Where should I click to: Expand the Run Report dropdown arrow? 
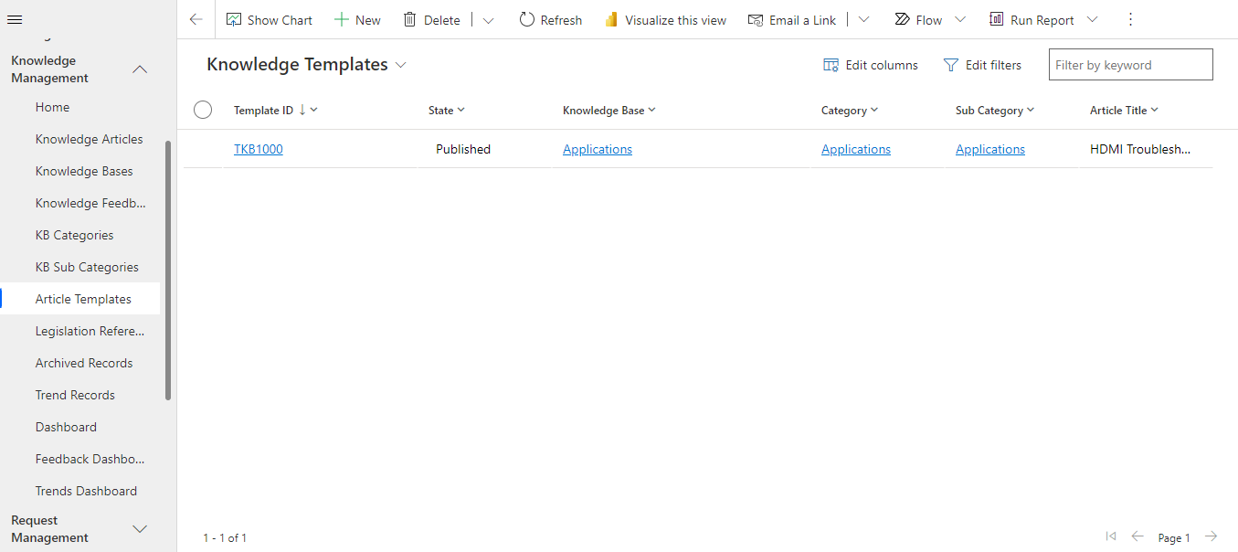point(1092,19)
